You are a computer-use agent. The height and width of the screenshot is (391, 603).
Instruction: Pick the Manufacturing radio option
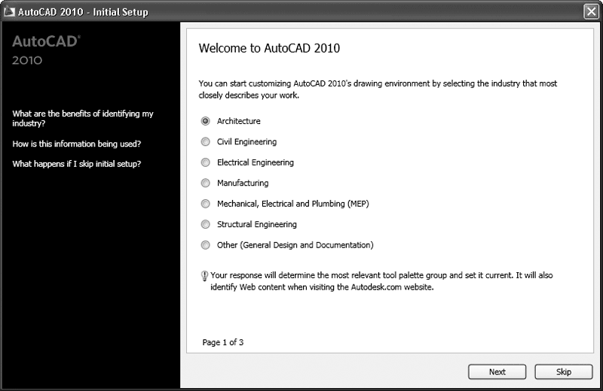tap(206, 183)
